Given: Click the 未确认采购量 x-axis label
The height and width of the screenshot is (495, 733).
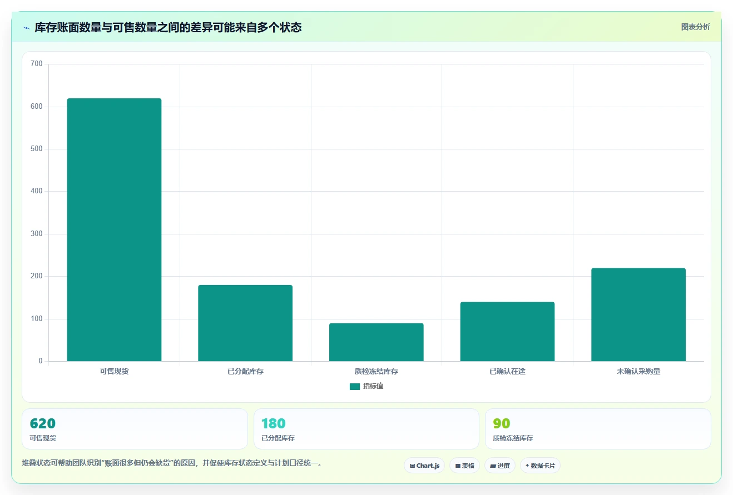Looking at the screenshot, I should (x=638, y=371).
